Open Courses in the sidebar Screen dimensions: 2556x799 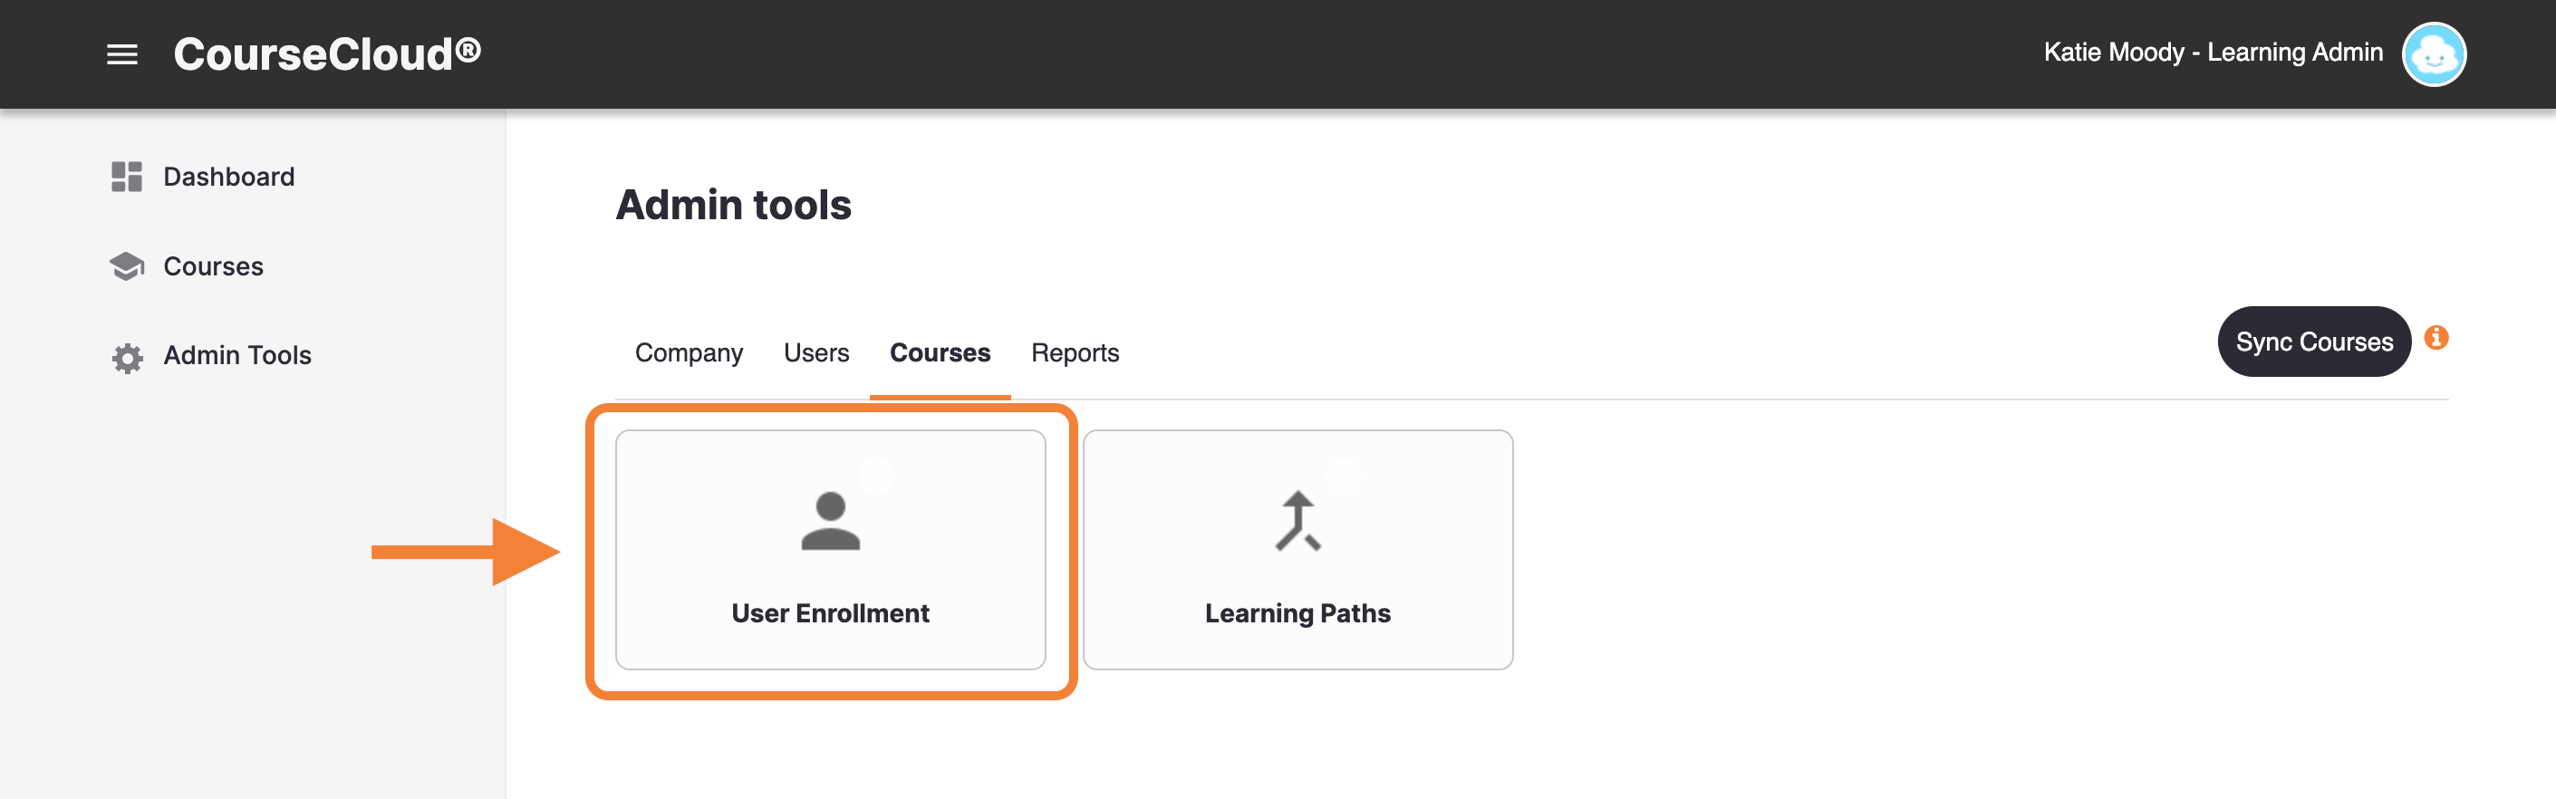tap(213, 266)
